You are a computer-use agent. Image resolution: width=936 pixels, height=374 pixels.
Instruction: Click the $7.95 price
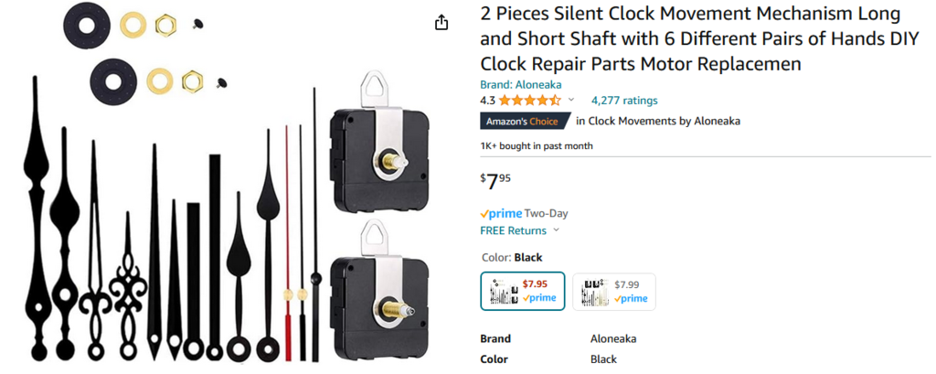495,181
